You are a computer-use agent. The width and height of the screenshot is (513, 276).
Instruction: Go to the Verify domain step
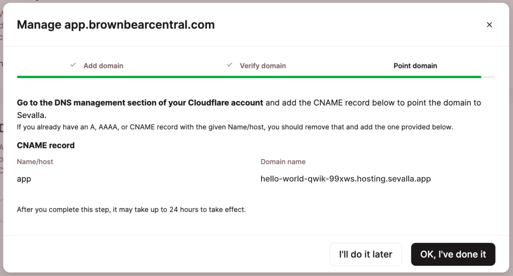coord(263,65)
